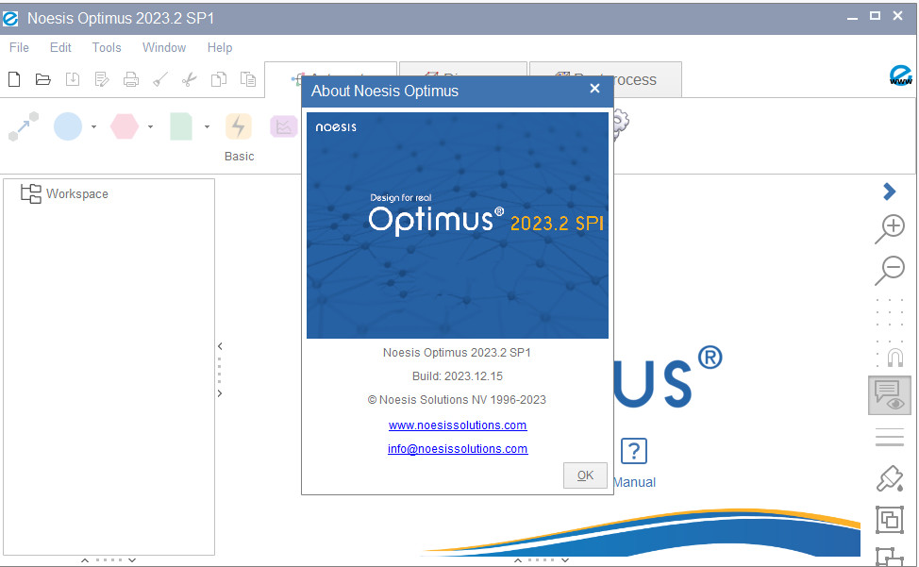Screen dimensions: 919x567
Task: Click the info@noesissolutions.com email link
Action: pos(458,449)
